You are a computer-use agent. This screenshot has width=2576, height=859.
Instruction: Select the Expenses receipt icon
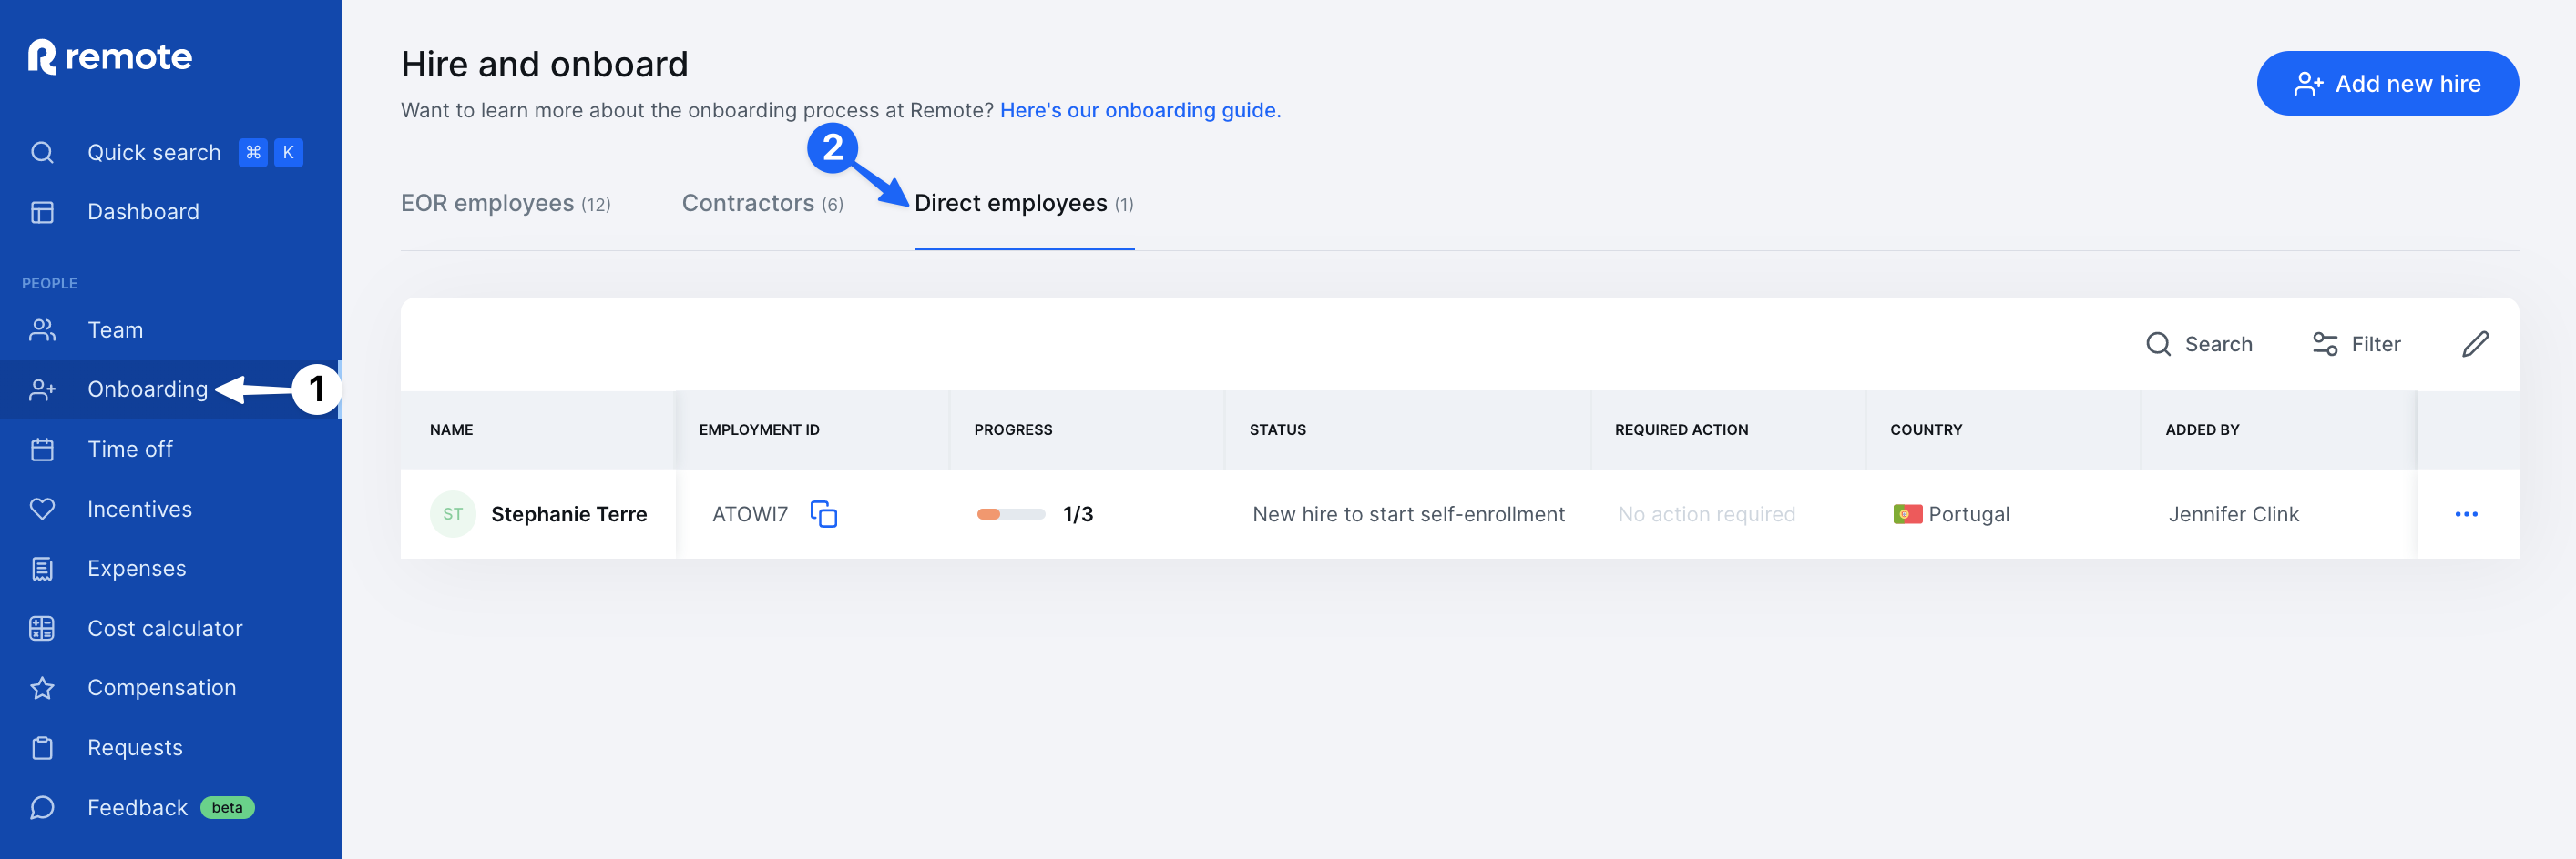point(42,567)
